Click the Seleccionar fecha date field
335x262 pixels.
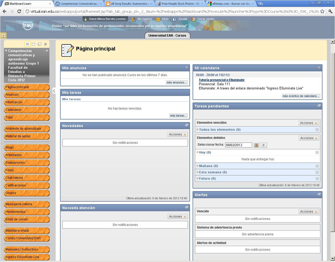coord(239,145)
